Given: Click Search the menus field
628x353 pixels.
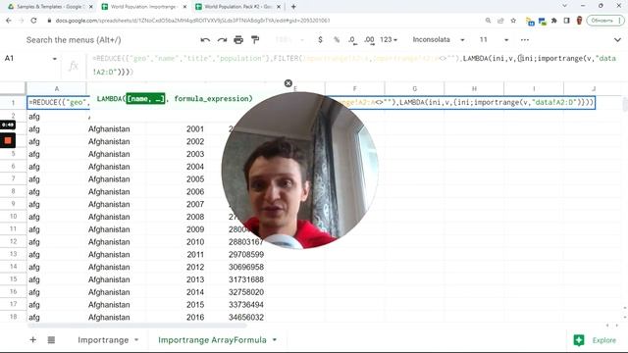Looking at the screenshot, I should click(74, 39).
